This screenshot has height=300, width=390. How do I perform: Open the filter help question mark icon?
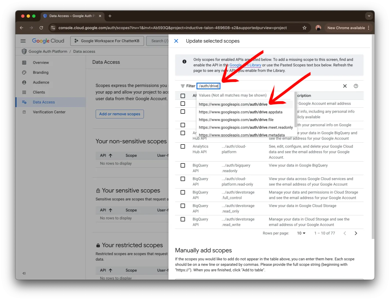point(356,86)
